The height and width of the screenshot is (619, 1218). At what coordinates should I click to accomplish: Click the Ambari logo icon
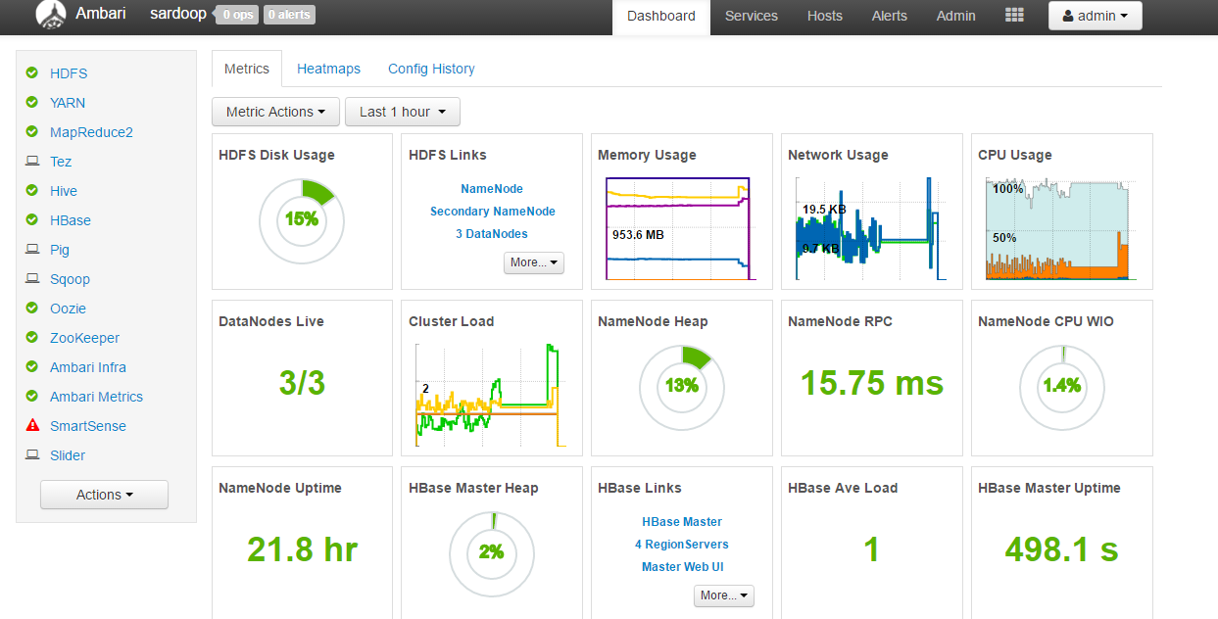click(50, 15)
